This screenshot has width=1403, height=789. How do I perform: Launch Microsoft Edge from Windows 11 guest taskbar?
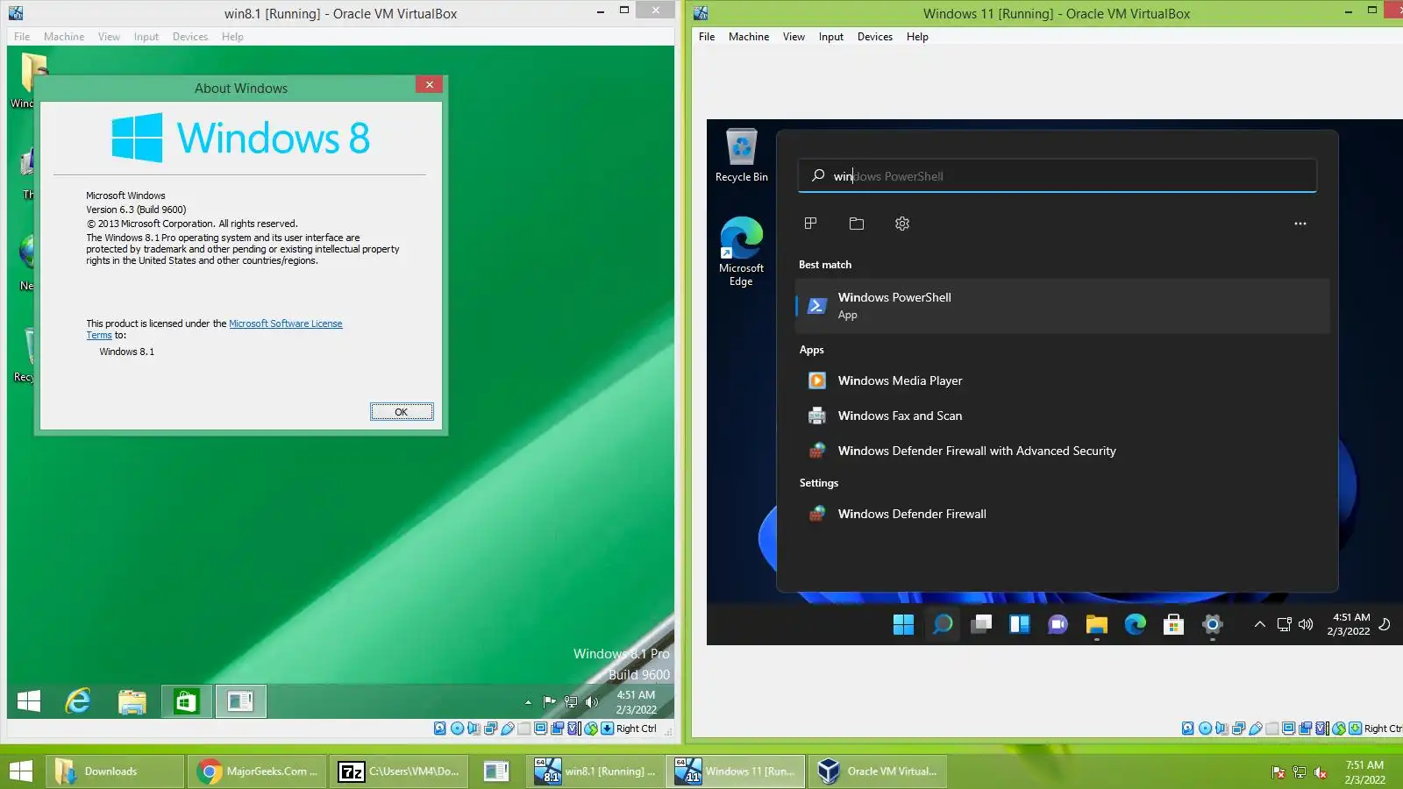tap(1135, 624)
